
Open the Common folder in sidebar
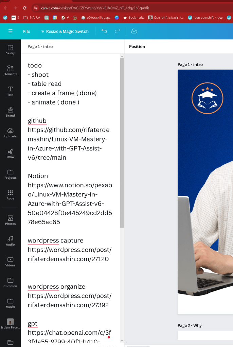click(10, 283)
